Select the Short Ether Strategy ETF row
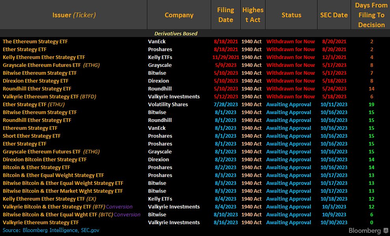390x236 pixels. pyautogui.click(x=195, y=136)
